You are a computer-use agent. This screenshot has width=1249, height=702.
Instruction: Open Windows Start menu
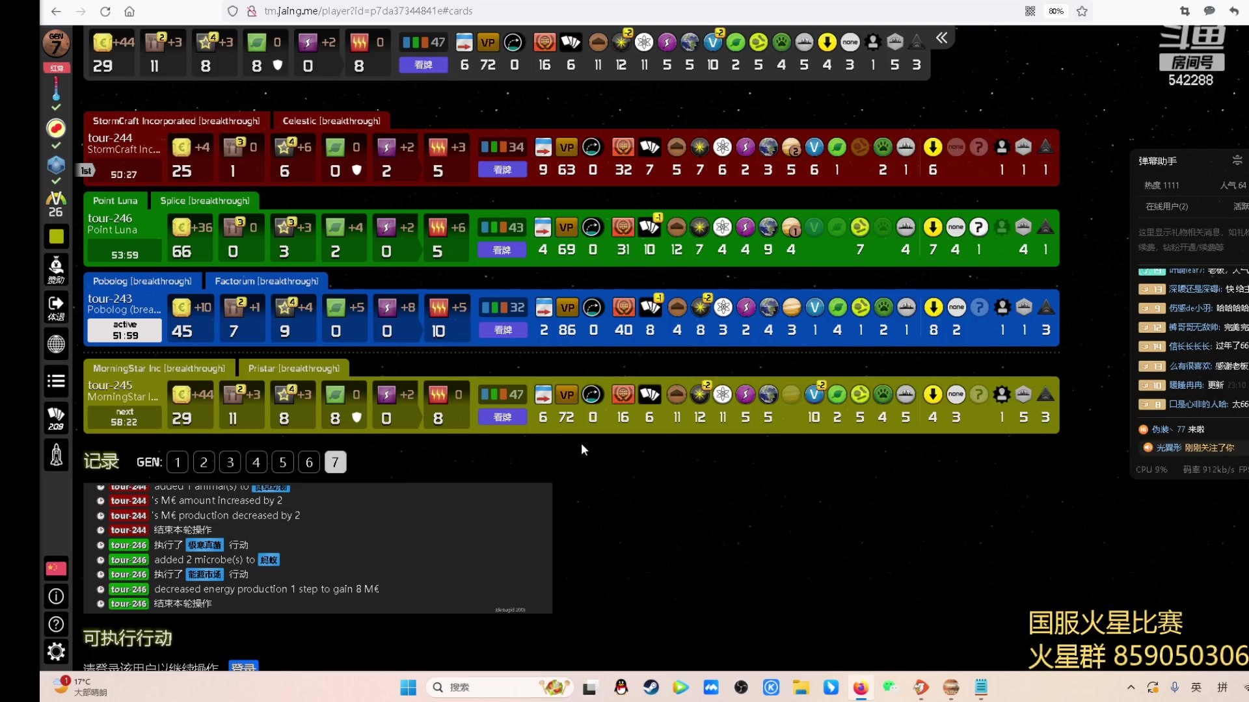(x=408, y=687)
